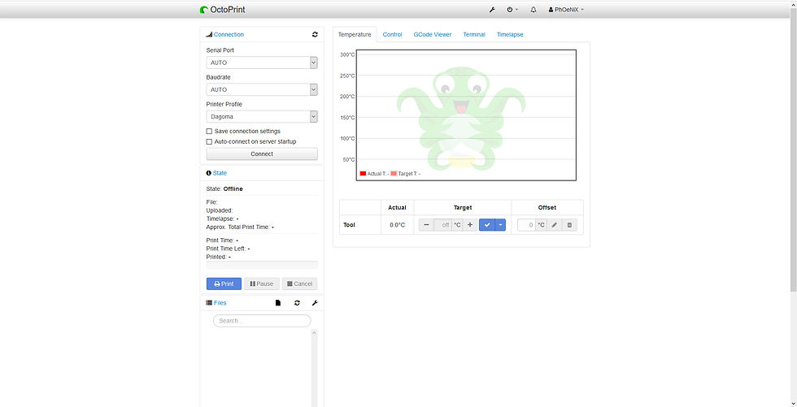
Task: Collapse the State panel heading
Action: pos(216,173)
